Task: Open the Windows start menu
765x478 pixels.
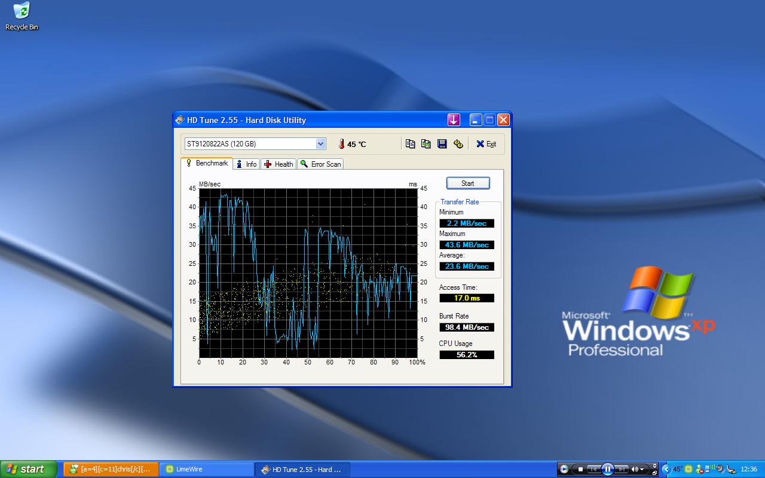Action: tap(29, 469)
